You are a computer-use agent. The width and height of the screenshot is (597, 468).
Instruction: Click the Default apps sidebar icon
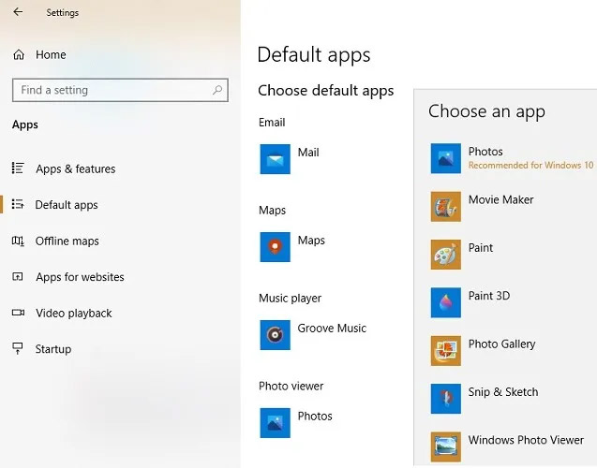[x=18, y=204]
